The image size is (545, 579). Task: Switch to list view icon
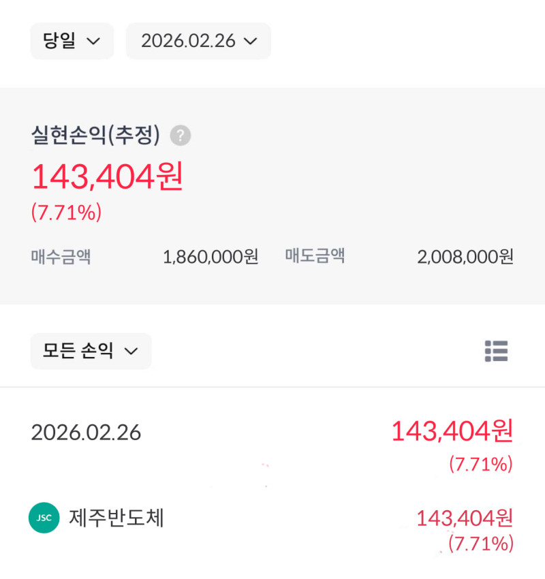point(496,351)
